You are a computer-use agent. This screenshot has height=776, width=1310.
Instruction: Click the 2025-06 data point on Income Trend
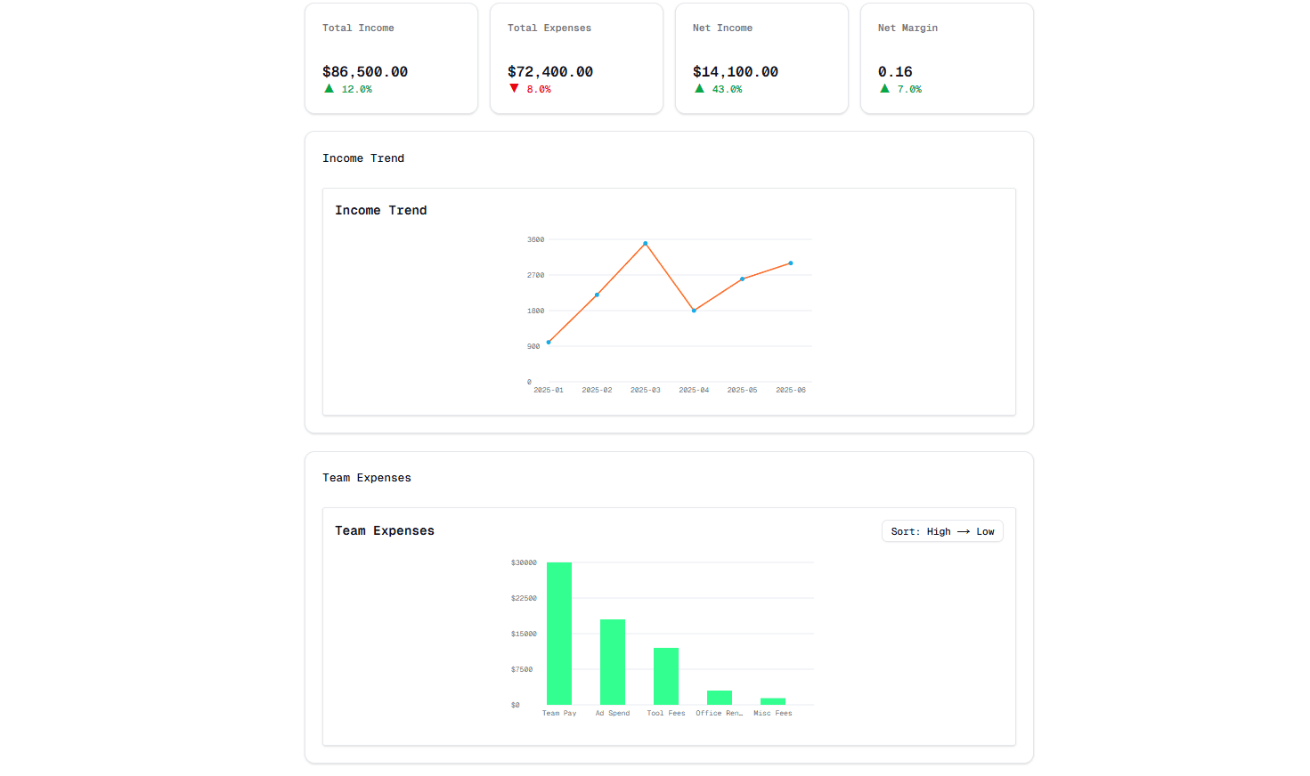point(791,263)
